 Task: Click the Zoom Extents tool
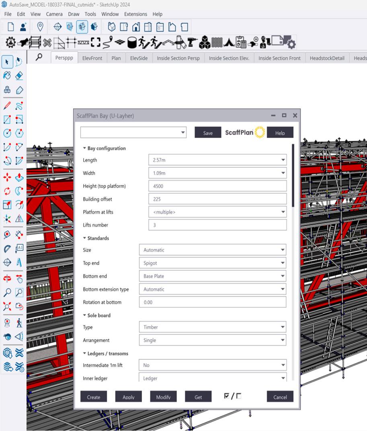pos(7,306)
